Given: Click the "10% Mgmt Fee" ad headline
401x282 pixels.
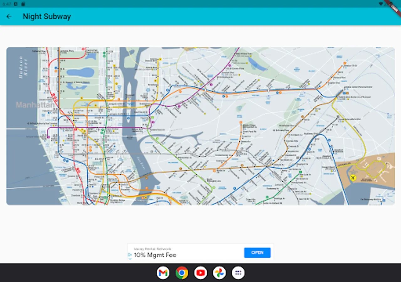Looking at the screenshot, I should pos(155,255).
